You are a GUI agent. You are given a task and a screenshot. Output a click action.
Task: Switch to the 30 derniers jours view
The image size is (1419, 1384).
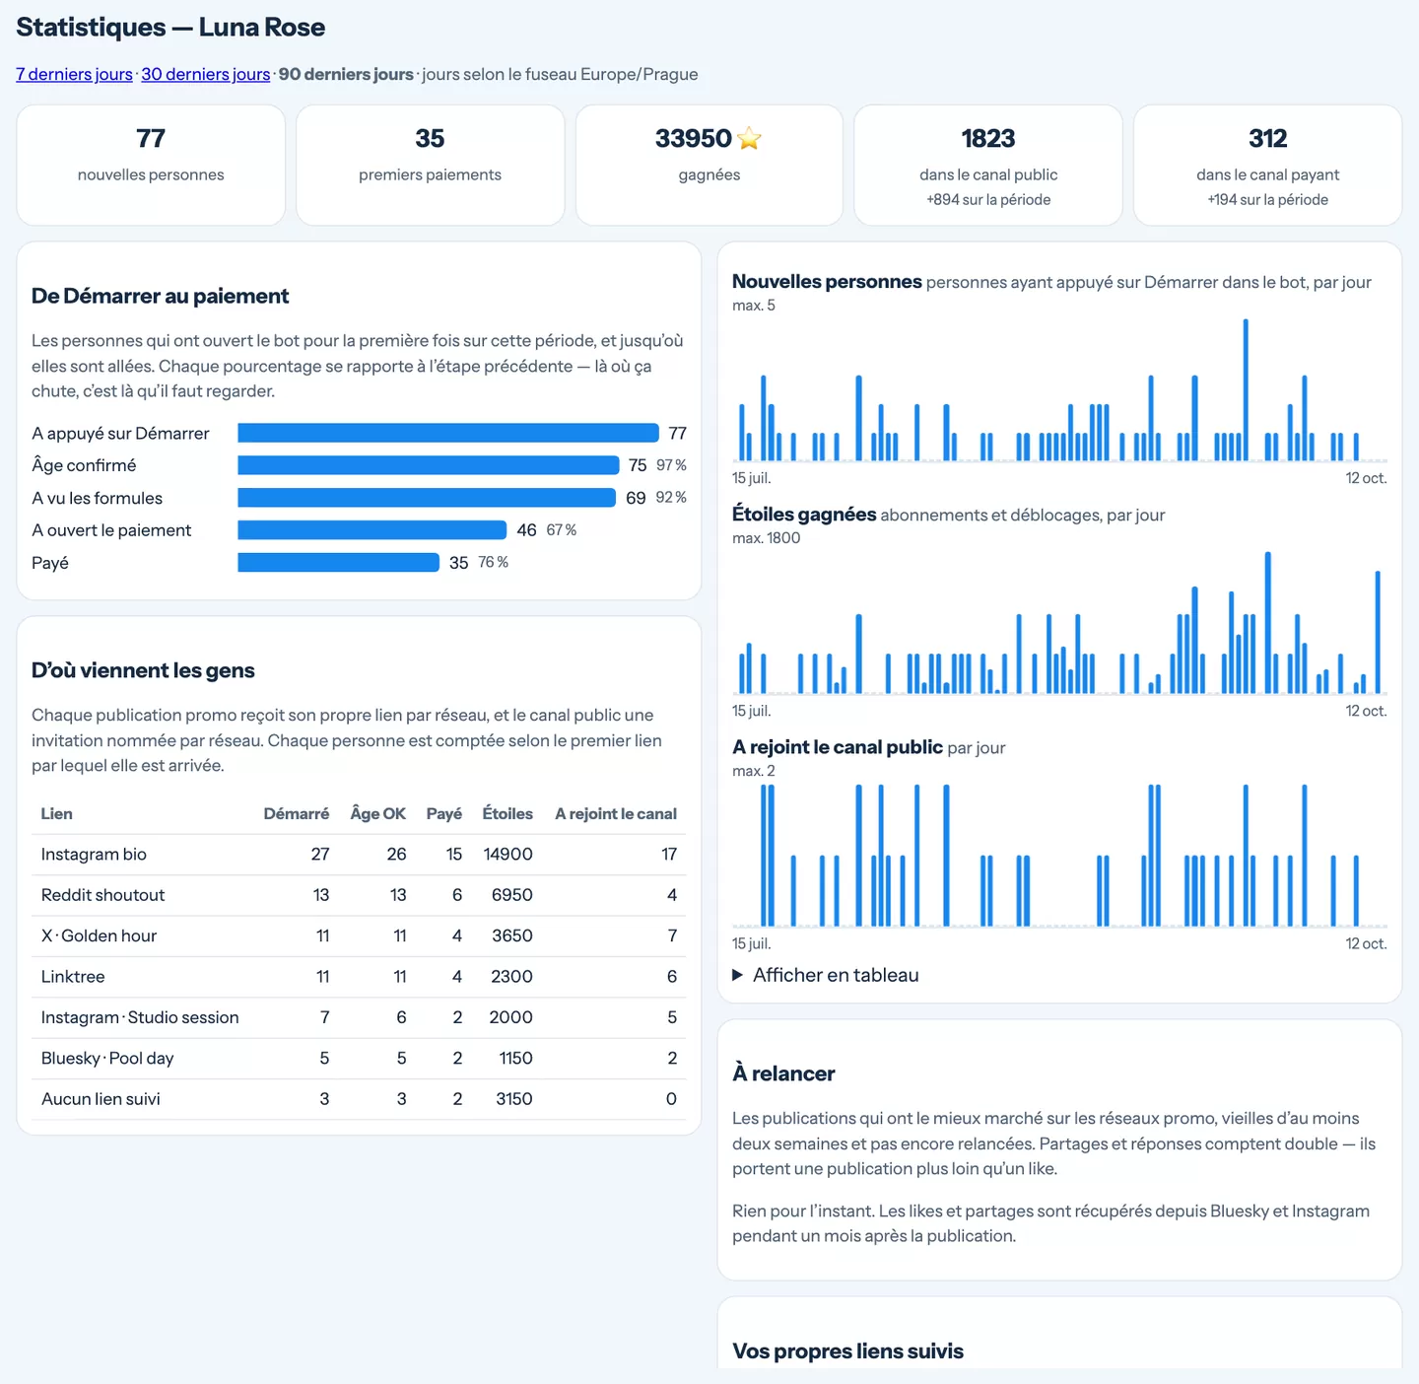tap(205, 74)
